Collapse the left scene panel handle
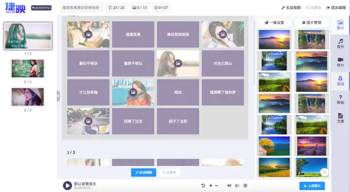The image size is (350, 192). tap(58, 96)
